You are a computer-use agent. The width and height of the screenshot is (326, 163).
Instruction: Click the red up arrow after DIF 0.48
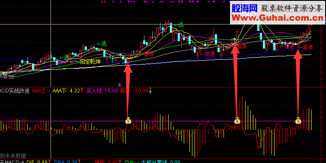(50, 161)
